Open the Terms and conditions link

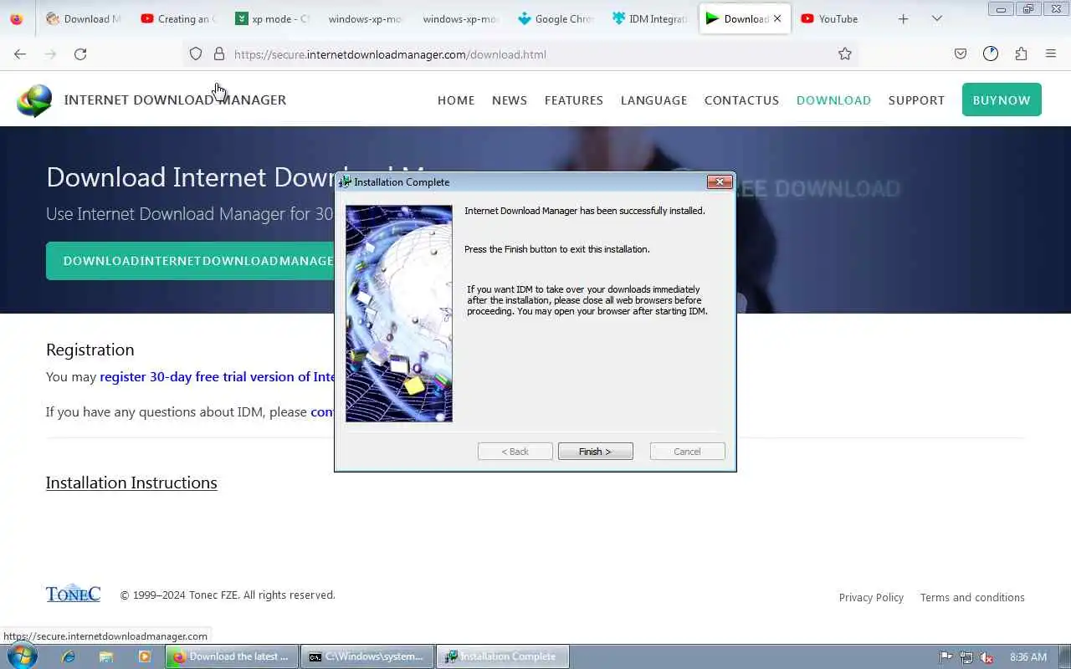pyautogui.click(x=972, y=597)
